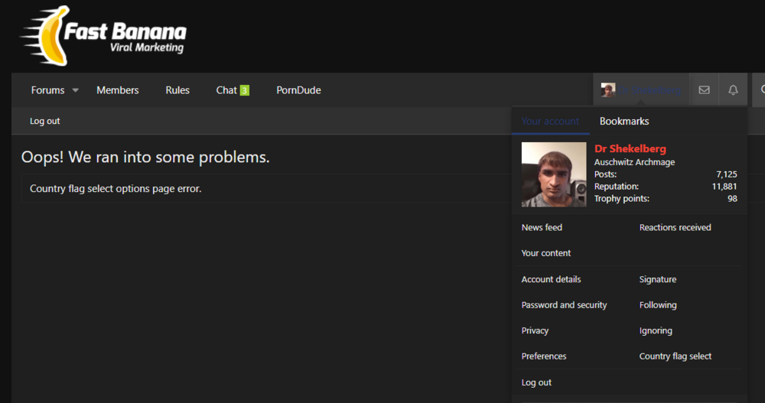The height and width of the screenshot is (403, 765).
Task: Click the Fast Banana logo
Action: tap(104, 36)
